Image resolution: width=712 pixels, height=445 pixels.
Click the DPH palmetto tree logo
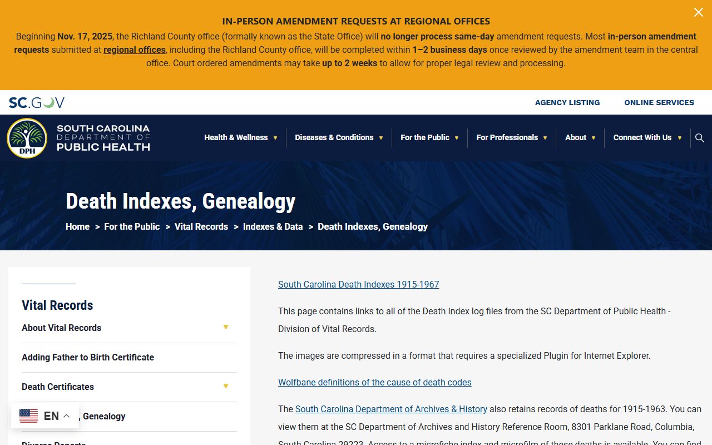(27, 138)
